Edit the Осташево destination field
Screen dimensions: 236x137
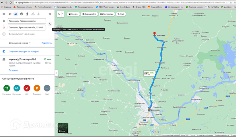(27, 28)
